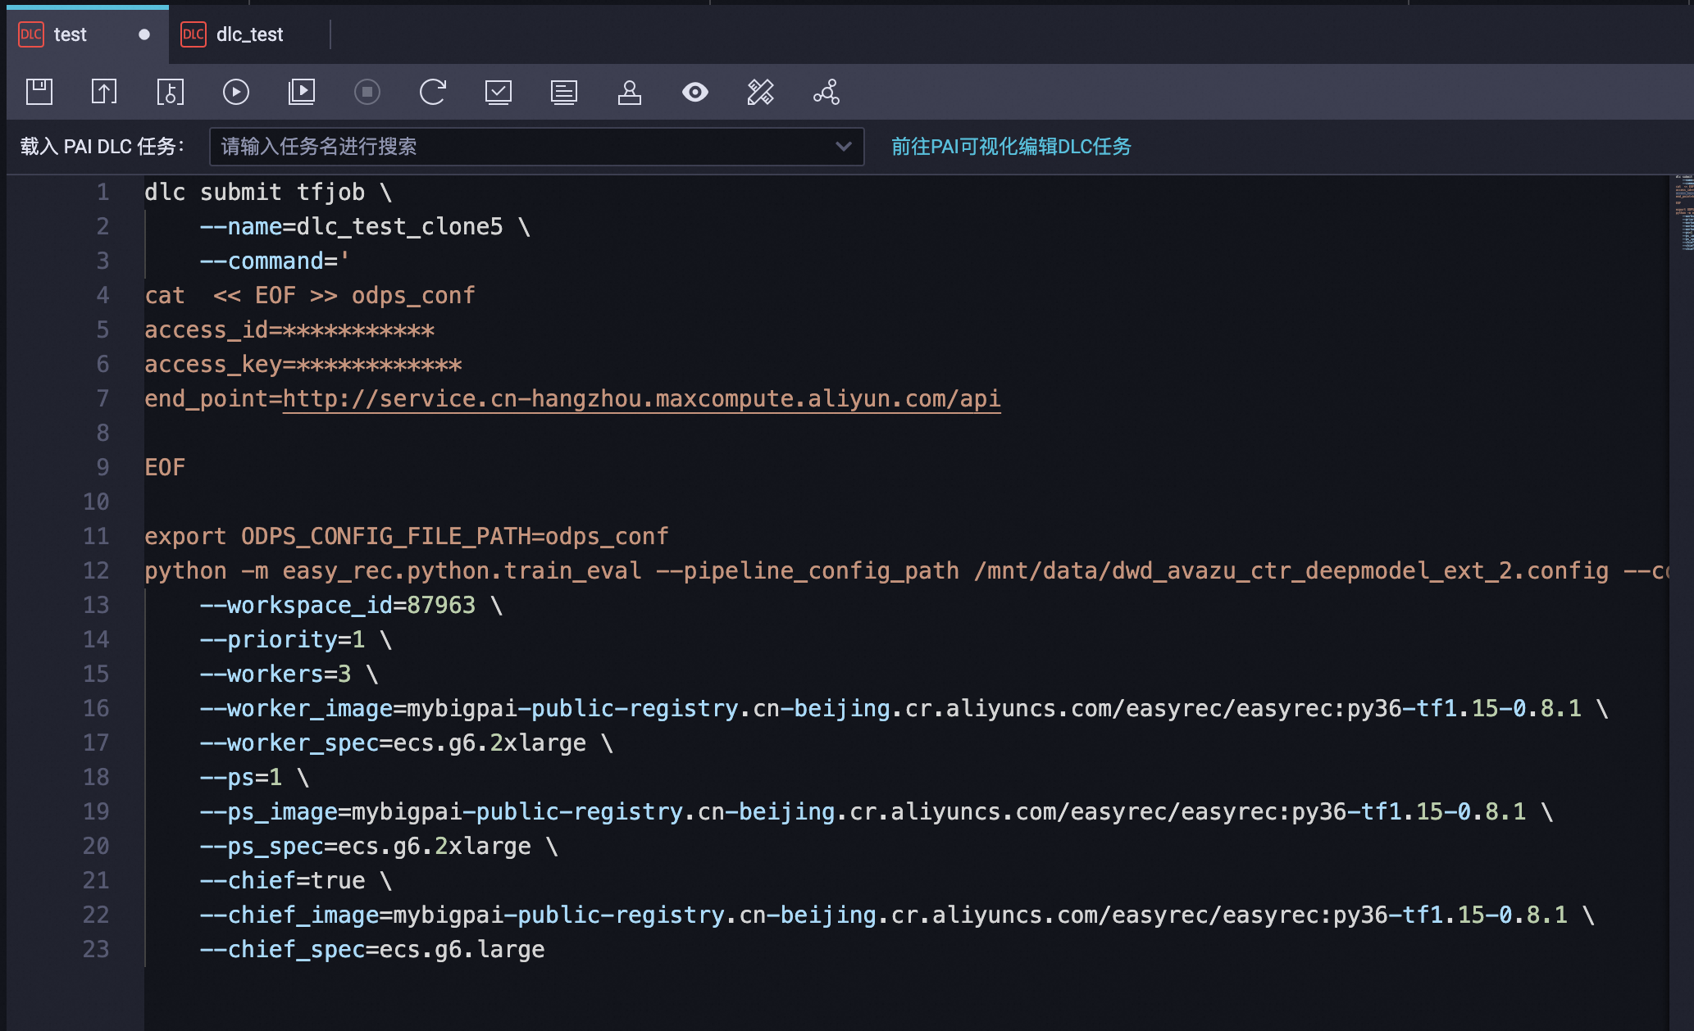Toggle the eye preview icon

(695, 92)
